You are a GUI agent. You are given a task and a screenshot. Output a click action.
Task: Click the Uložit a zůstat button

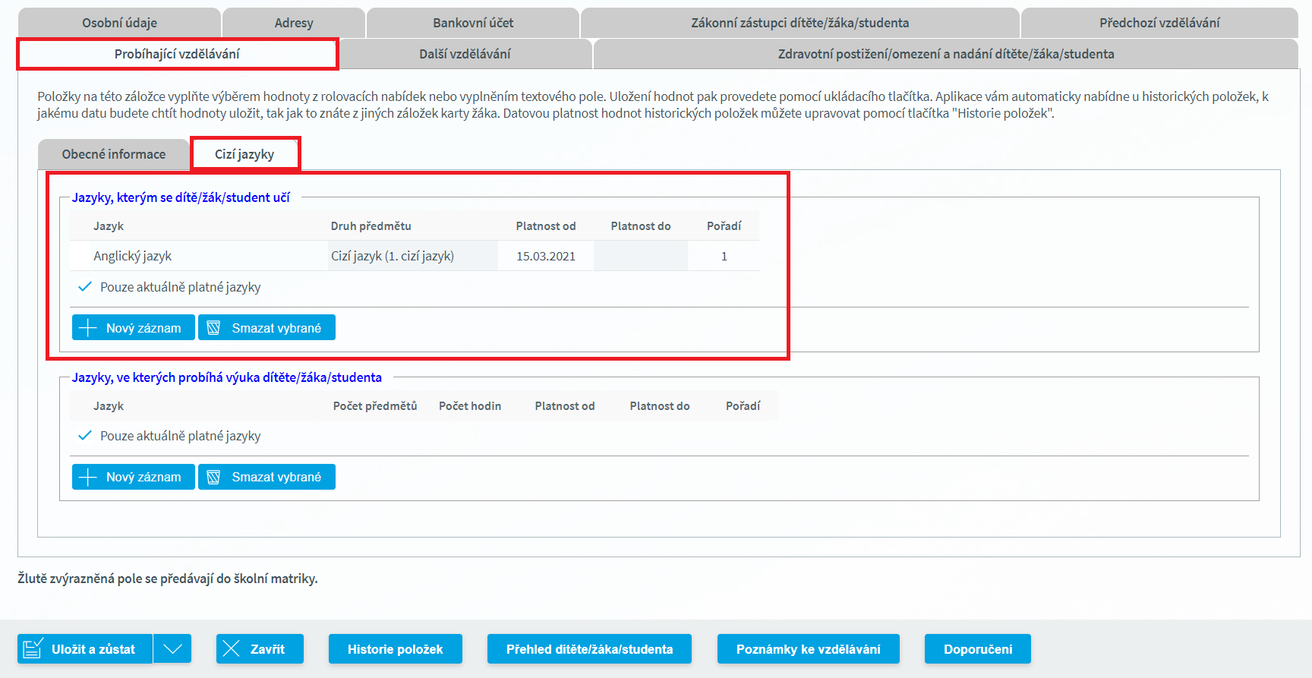85,649
